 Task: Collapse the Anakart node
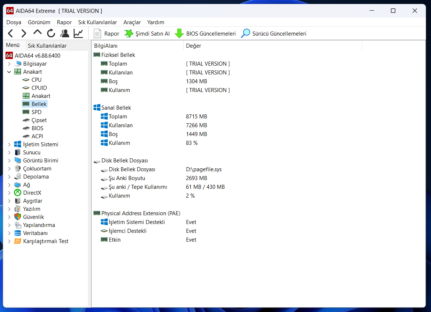(x=9, y=72)
